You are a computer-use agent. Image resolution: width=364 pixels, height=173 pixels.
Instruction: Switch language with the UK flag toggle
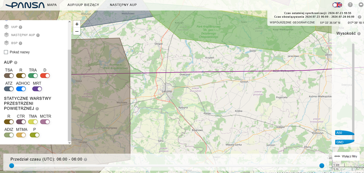337,5
